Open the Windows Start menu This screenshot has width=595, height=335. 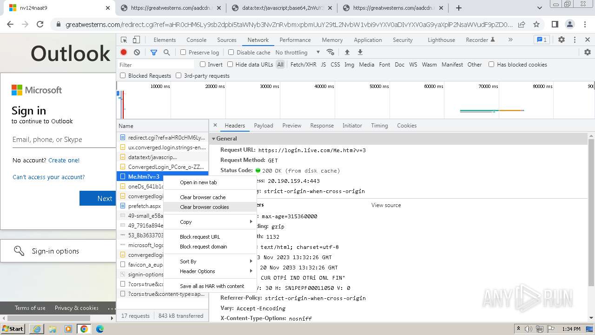13,329
